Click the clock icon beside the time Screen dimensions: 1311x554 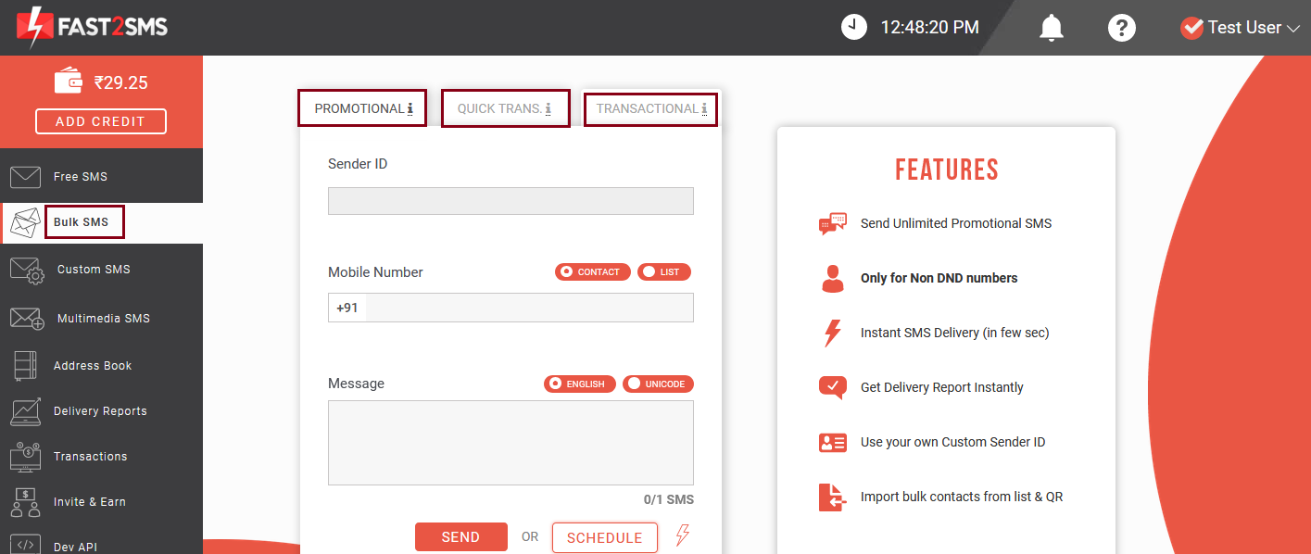854,27
